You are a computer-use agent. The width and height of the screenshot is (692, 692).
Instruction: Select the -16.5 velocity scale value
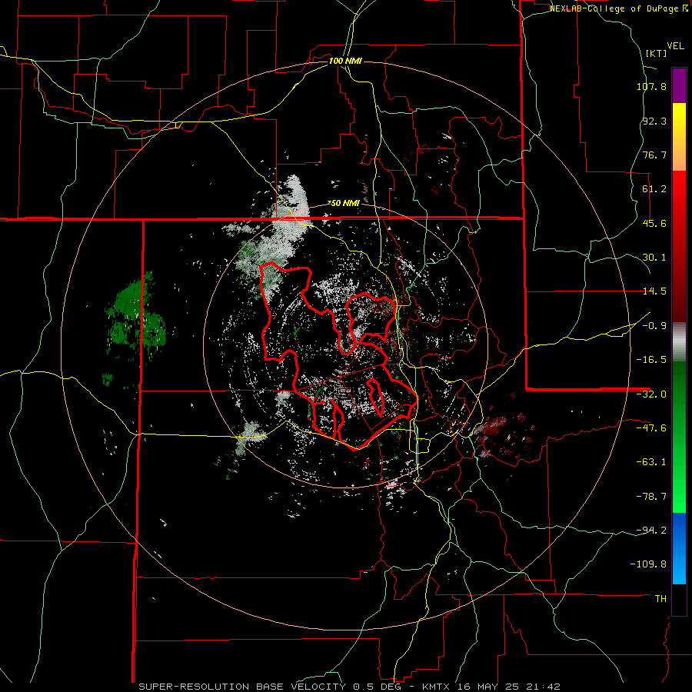(x=651, y=360)
